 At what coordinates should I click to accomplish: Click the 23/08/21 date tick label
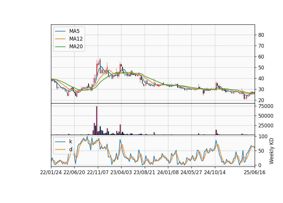(x=144, y=173)
